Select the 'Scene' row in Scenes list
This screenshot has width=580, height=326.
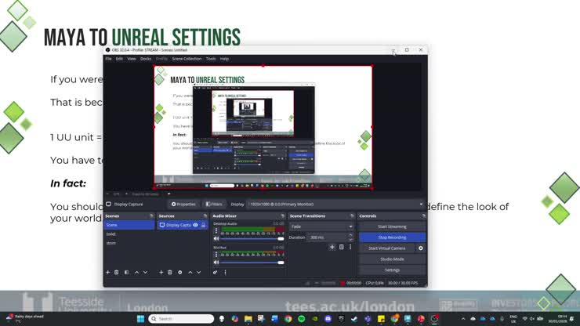(x=129, y=225)
